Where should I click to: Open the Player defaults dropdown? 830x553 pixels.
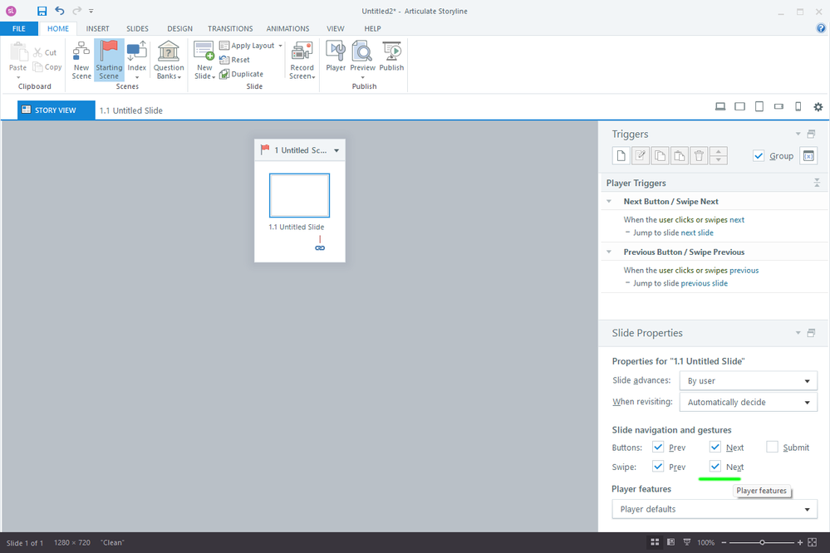tap(715, 509)
